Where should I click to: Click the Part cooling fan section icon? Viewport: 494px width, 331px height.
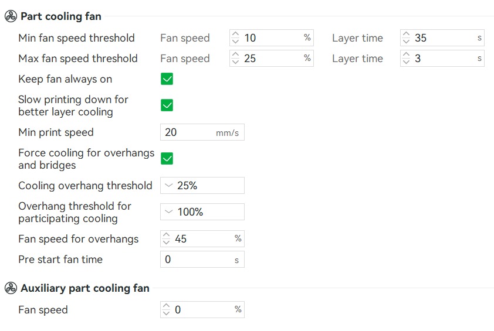(11, 16)
